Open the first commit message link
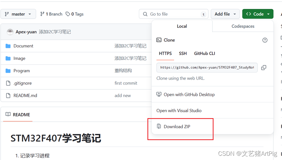 click(126, 83)
